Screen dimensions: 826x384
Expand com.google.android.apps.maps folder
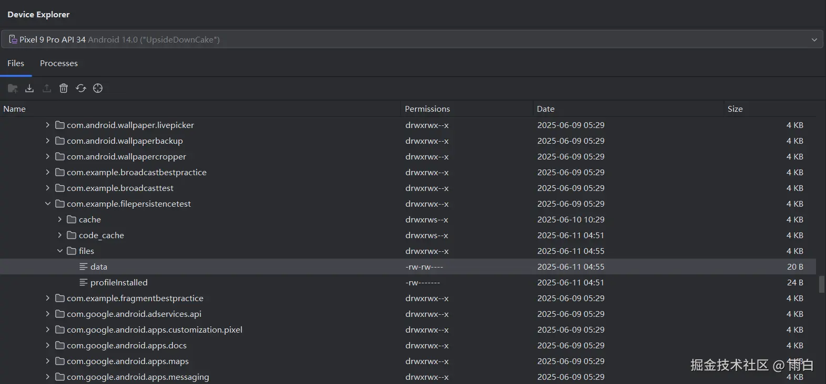tap(48, 361)
